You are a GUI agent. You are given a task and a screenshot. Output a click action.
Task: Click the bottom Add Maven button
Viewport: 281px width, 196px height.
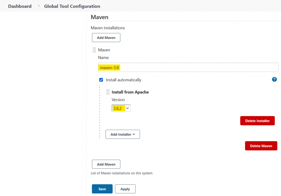coord(106,164)
